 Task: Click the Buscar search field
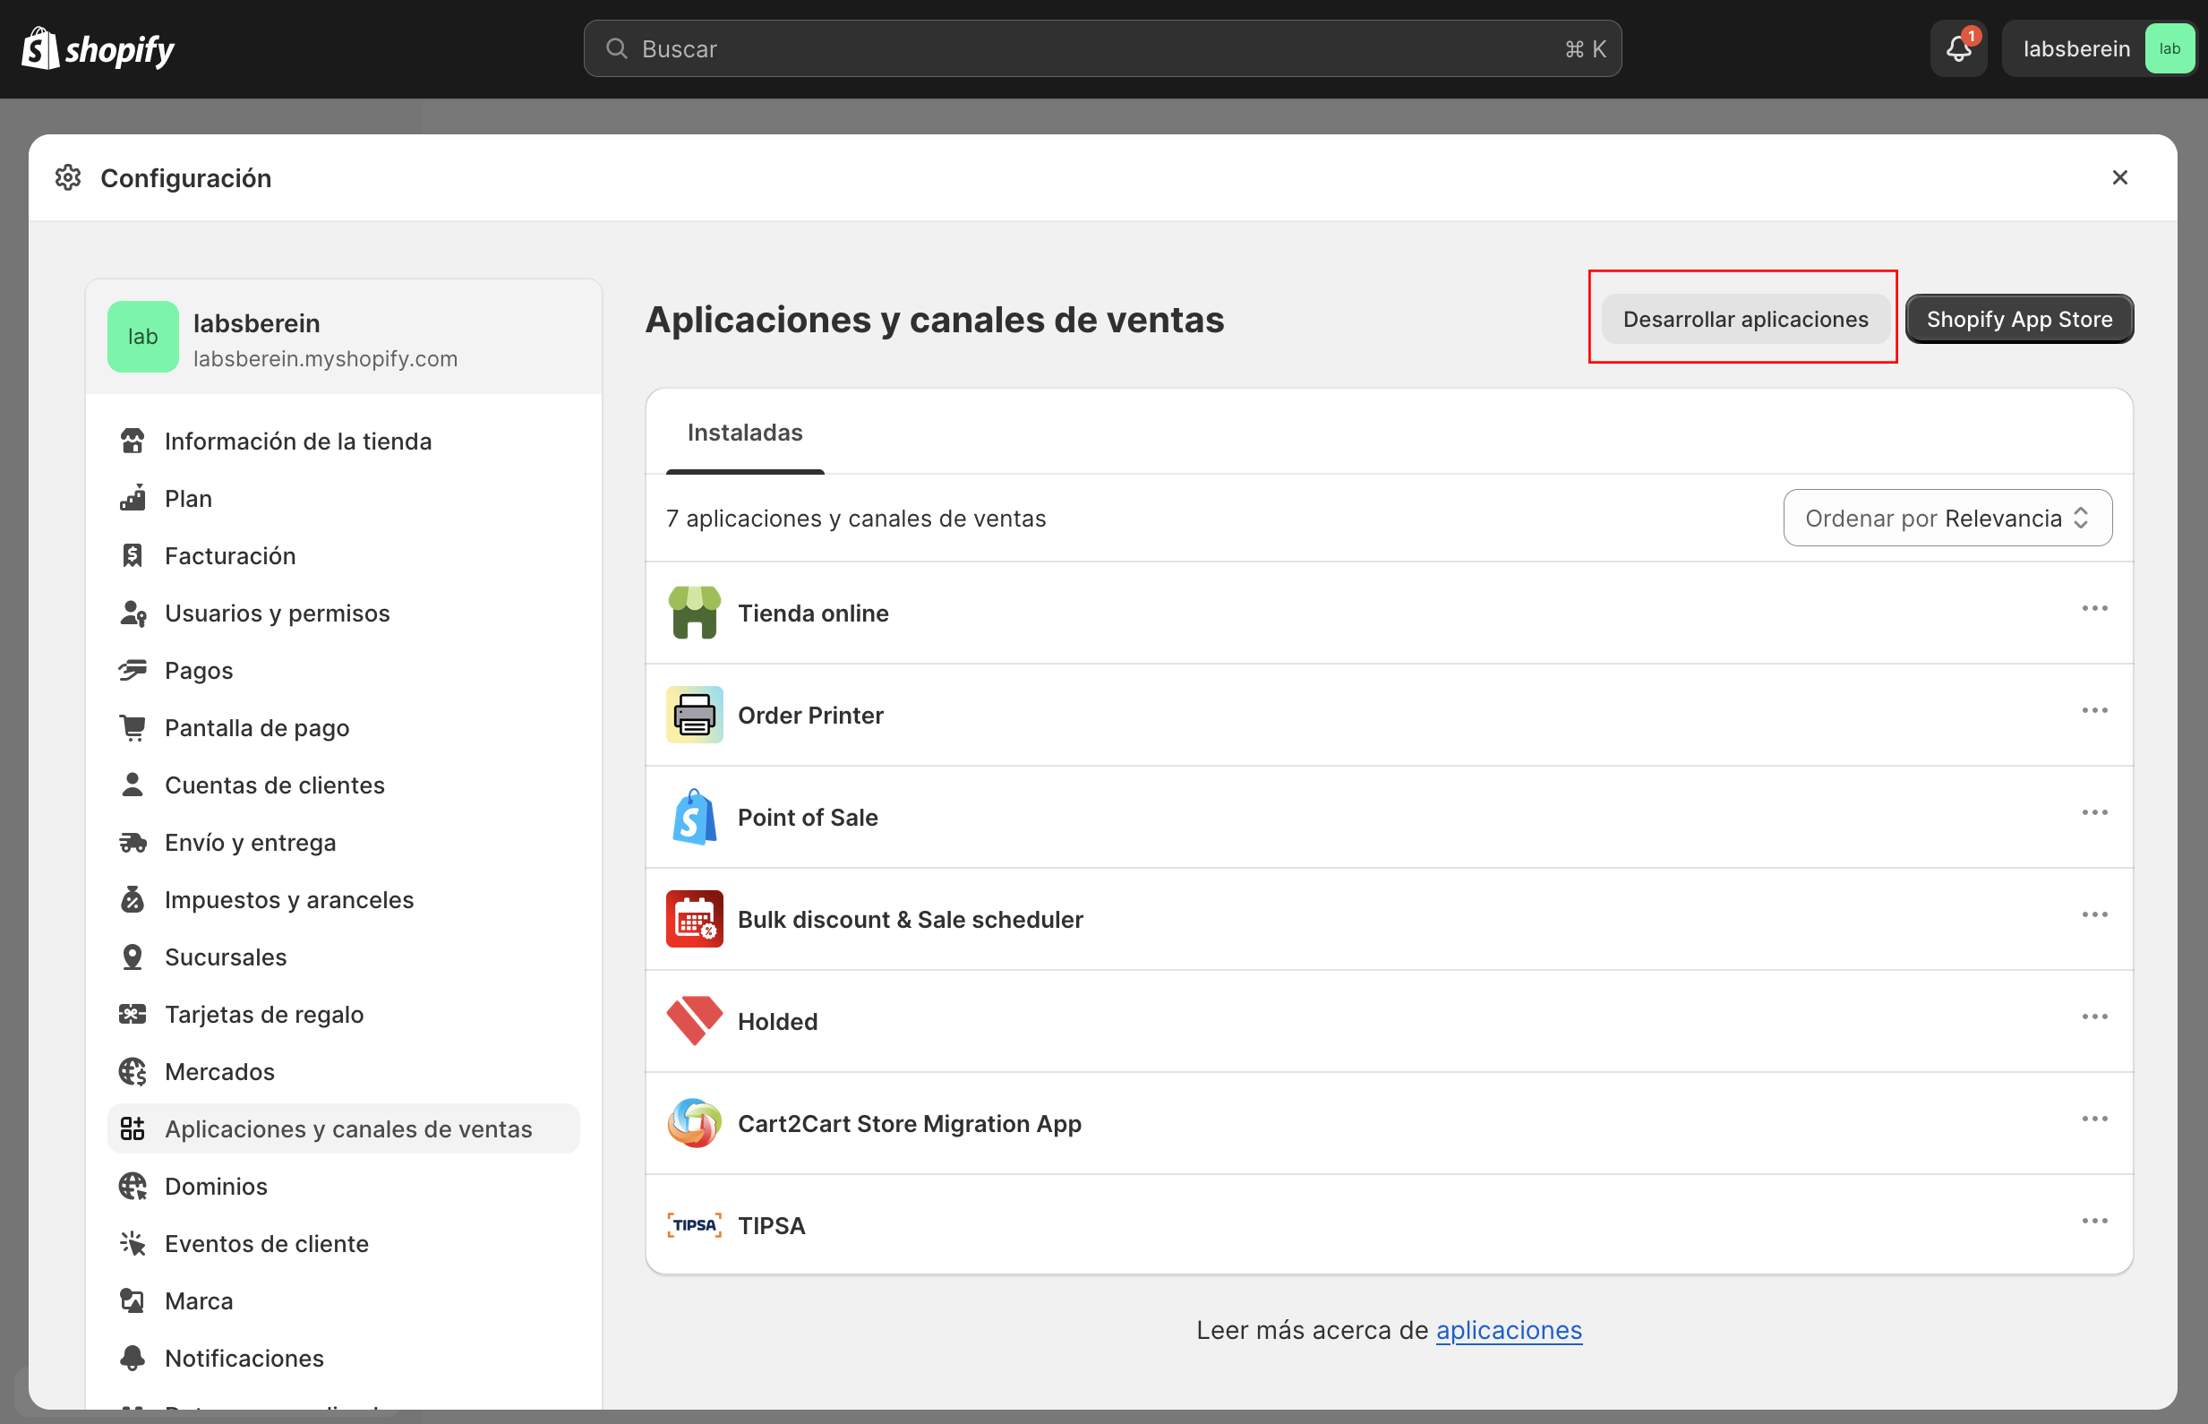click(x=1100, y=48)
